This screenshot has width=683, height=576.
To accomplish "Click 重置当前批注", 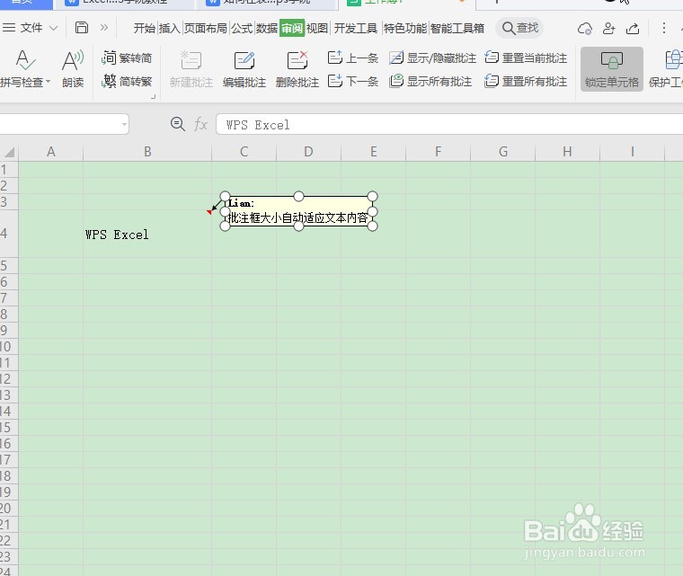I will [526, 58].
